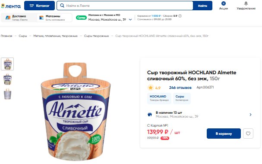Click the yellow star rating icon
The height and width of the screenshot is (164, 262).
(151, 88)
